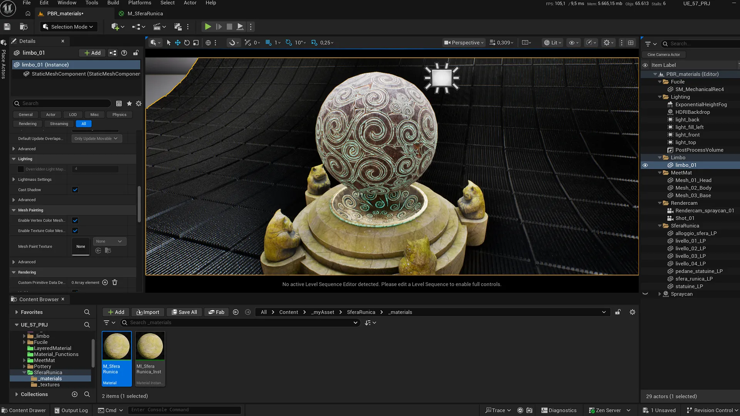Uncheck Enable Vertex Color Mesh Painting

[75, 220]
